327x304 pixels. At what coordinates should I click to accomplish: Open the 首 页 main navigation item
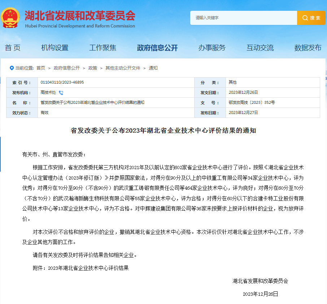coord(13,48)
